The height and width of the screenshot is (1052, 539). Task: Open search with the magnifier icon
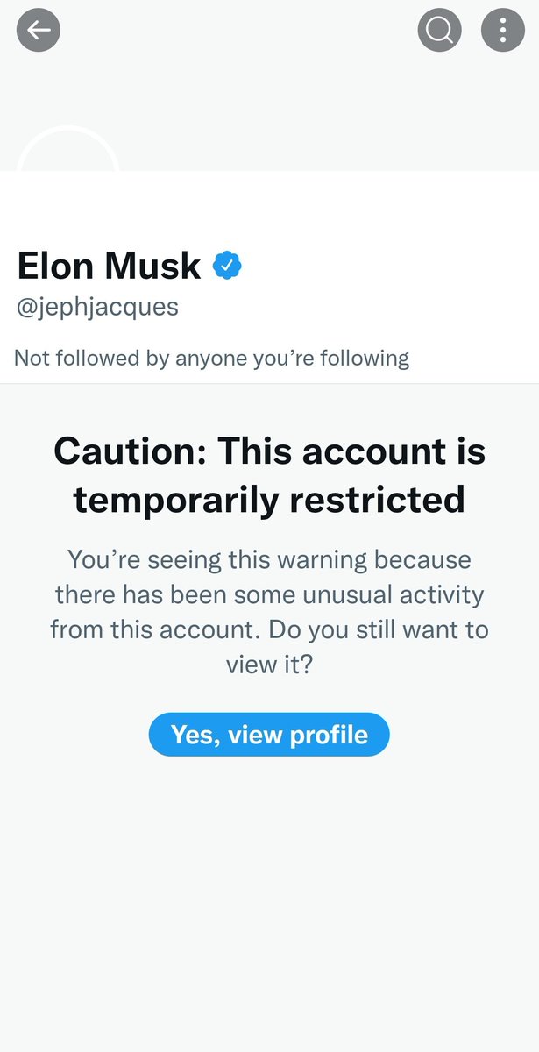point(439,31)
